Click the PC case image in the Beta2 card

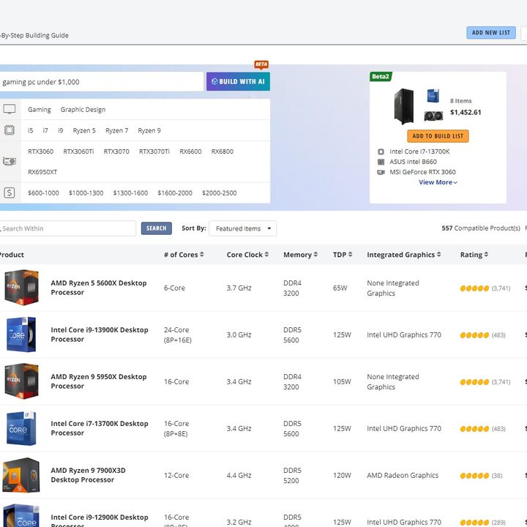pyautogui.click(x=403, y=106)
